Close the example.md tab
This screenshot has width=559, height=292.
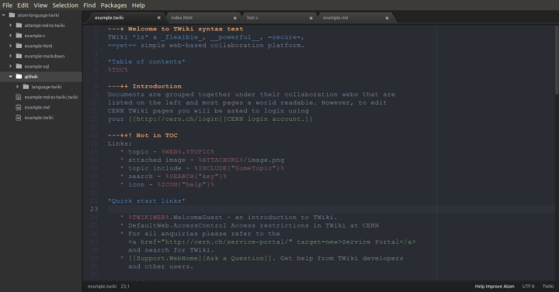coord(387,18)
